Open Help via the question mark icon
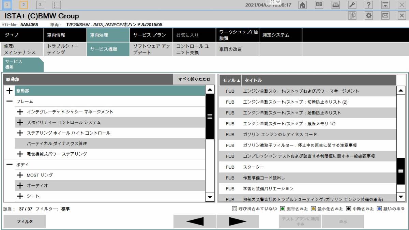 pos(368,5)
